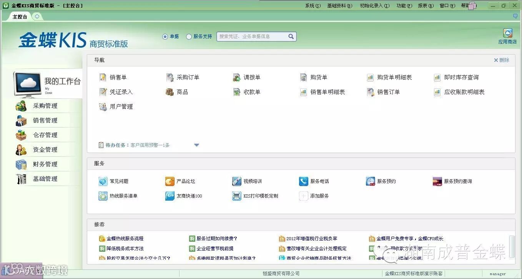Open the 报表(R) menu
The width and height of the screenshot is (522, 279).
426,6
